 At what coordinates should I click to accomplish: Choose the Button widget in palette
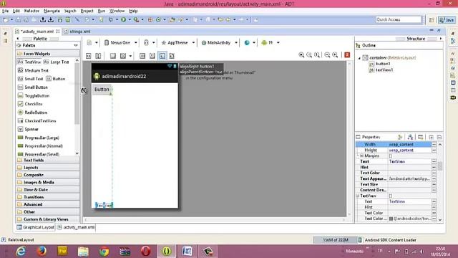[56, 79]
